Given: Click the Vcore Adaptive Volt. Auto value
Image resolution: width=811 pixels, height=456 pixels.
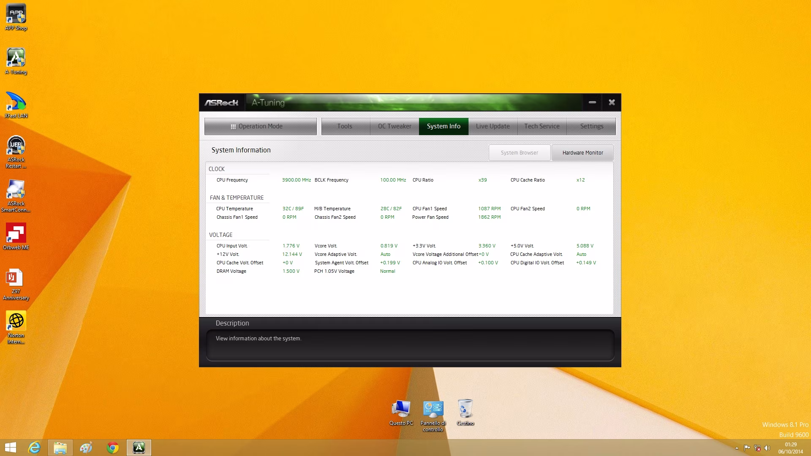Looking at the screenshot, I should (385, 254).
